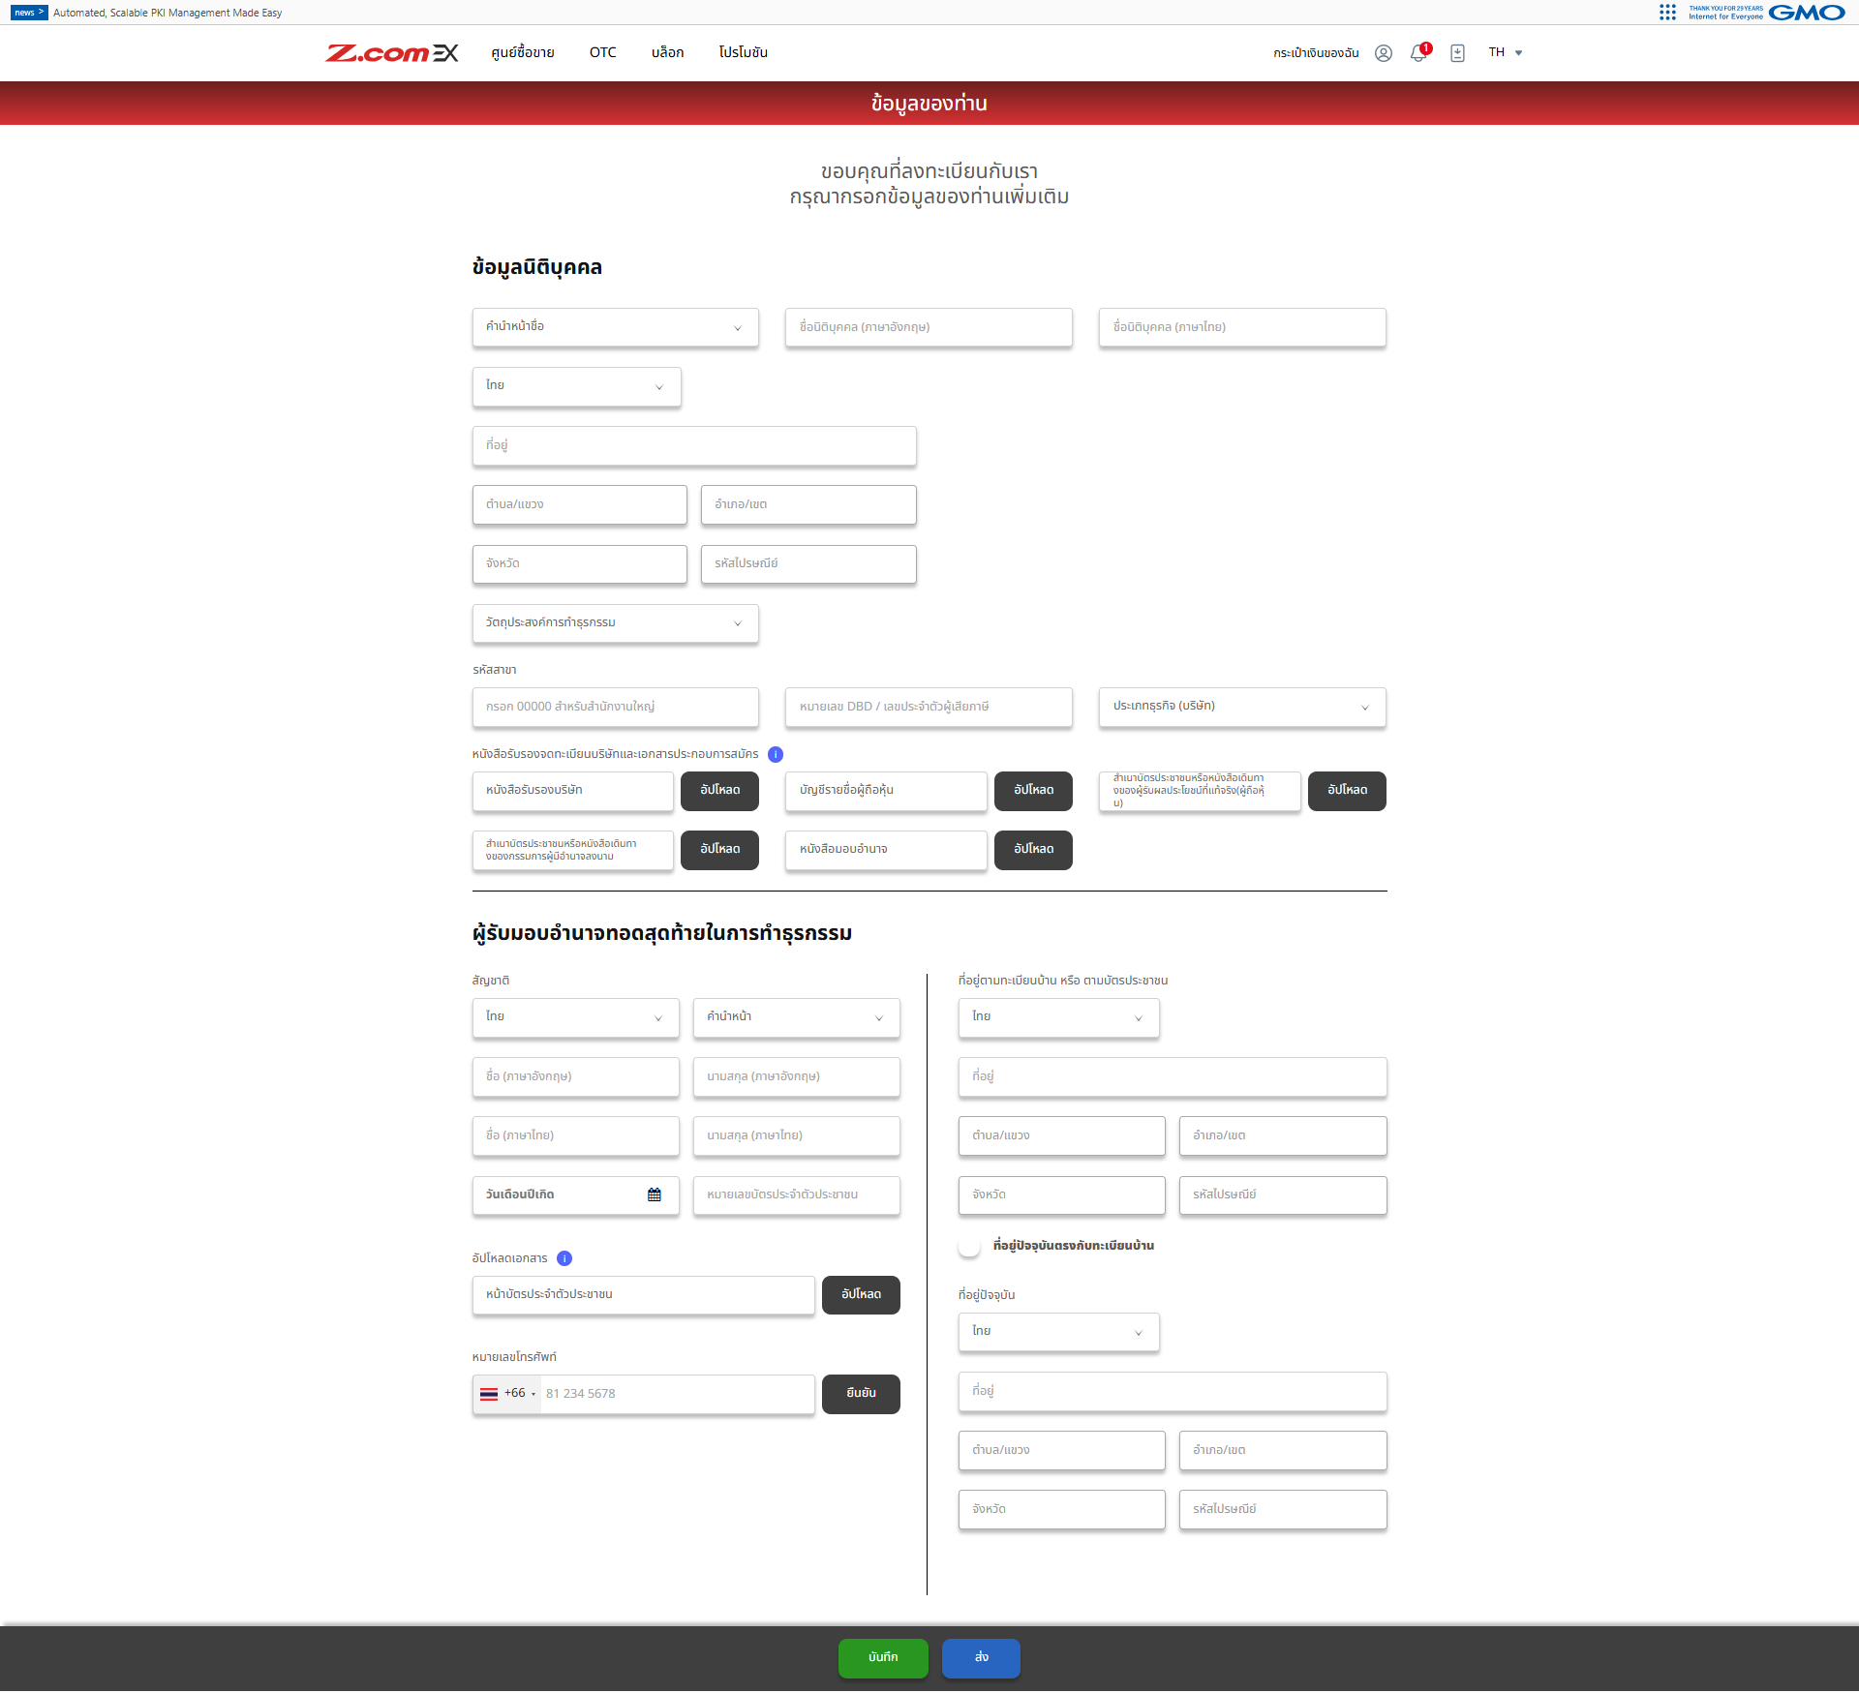This screenshot has height=1693, width=1859.
Task: Click อัปโหลด for authorized director ID copy
Action: (719, 850)
